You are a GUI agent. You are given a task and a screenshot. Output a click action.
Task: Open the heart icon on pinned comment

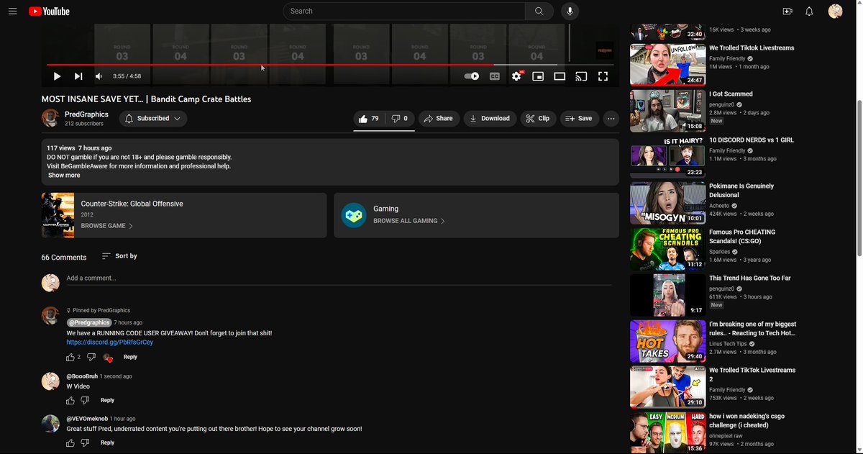coord(108,358)
